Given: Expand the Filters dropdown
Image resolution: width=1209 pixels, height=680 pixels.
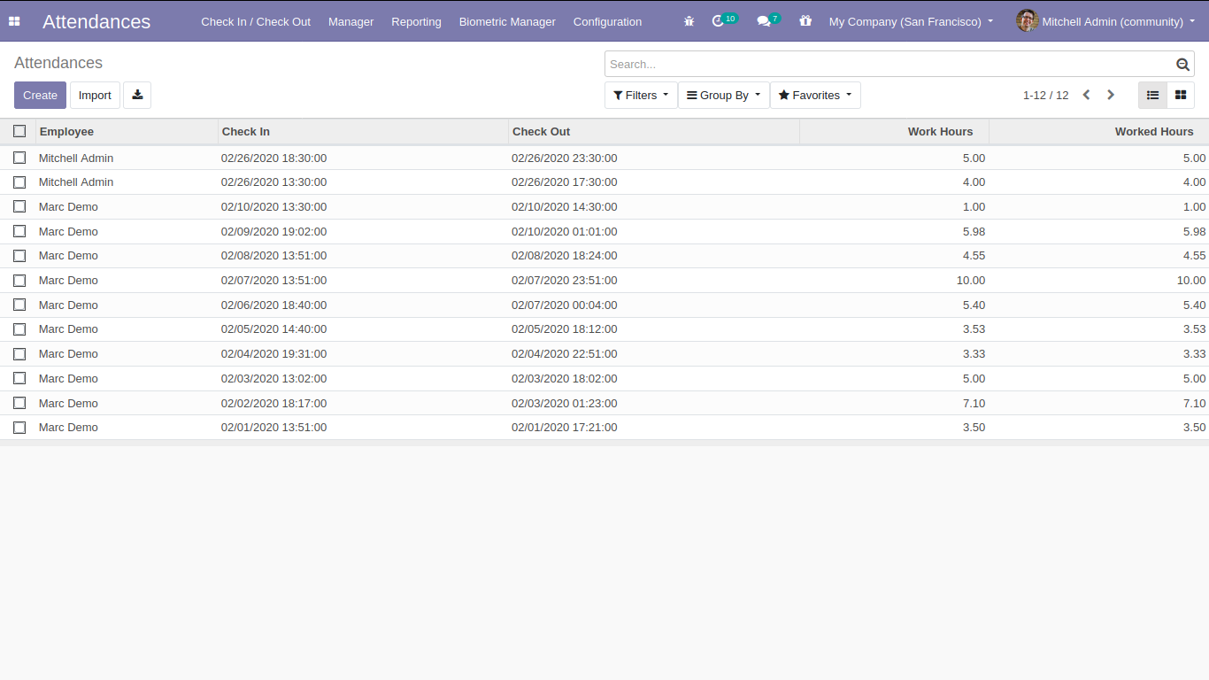Looking at the screenshot, I should (641, 96).
